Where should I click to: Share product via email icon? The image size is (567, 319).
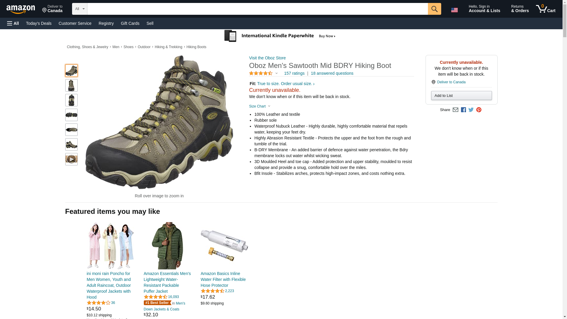(x=455, y=110)
